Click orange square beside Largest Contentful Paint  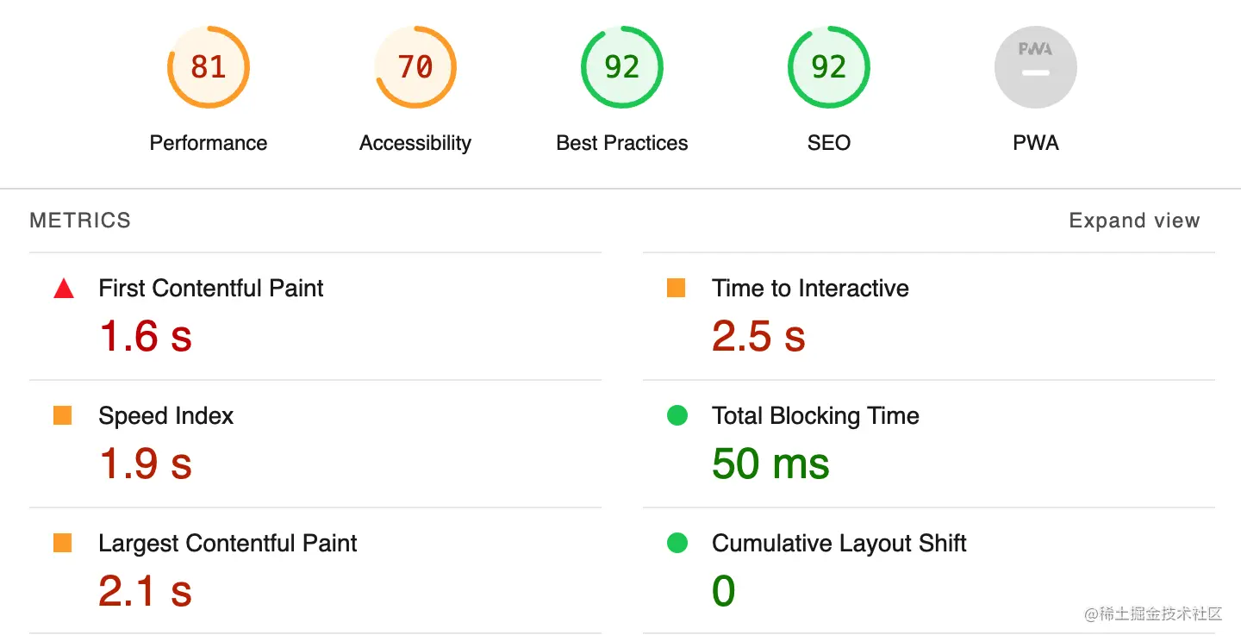click(x=63, y=544)
